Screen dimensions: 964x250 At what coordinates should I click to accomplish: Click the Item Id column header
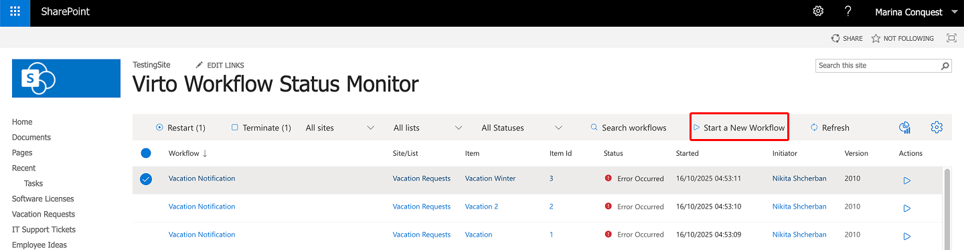(x=560, y=153)
